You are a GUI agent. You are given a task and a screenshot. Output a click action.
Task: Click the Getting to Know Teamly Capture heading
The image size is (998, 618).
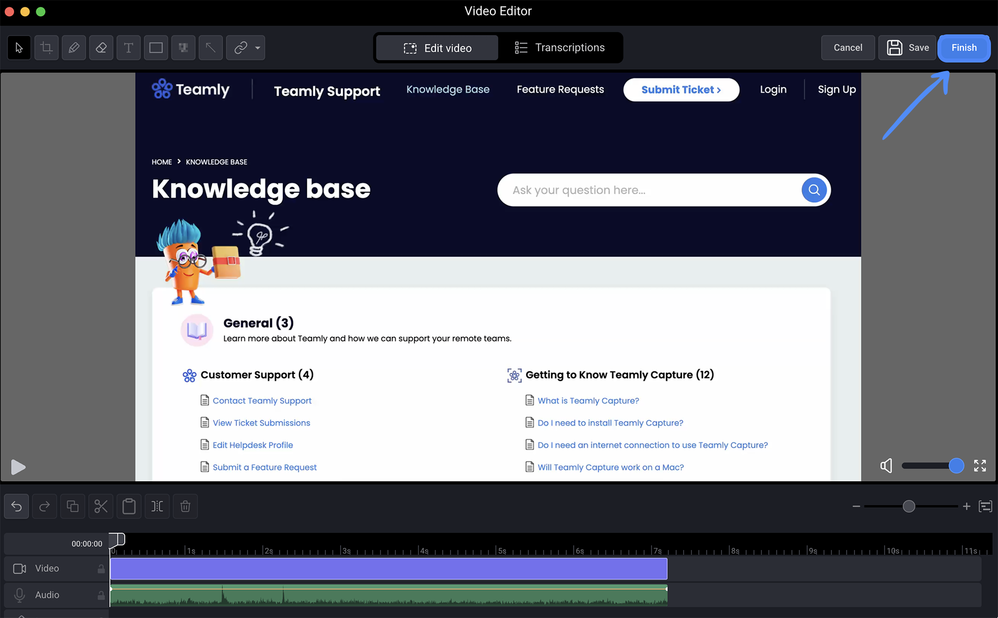pyautogui.click(x=620, y=375)
